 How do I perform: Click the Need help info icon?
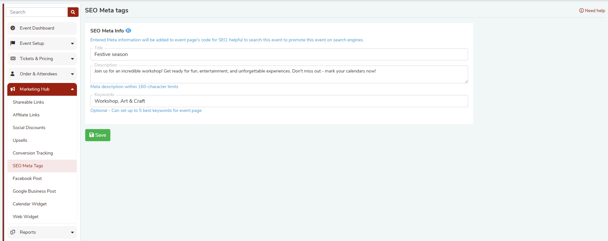point(581,10)
